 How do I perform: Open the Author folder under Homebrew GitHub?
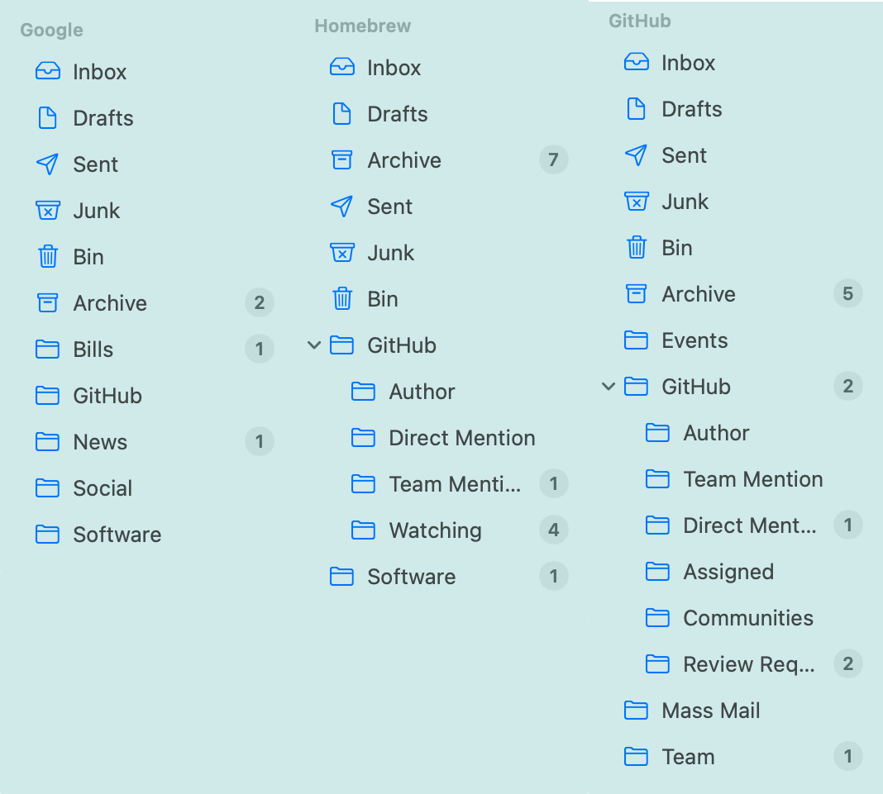pyautogui.click(x=422, y=392)
